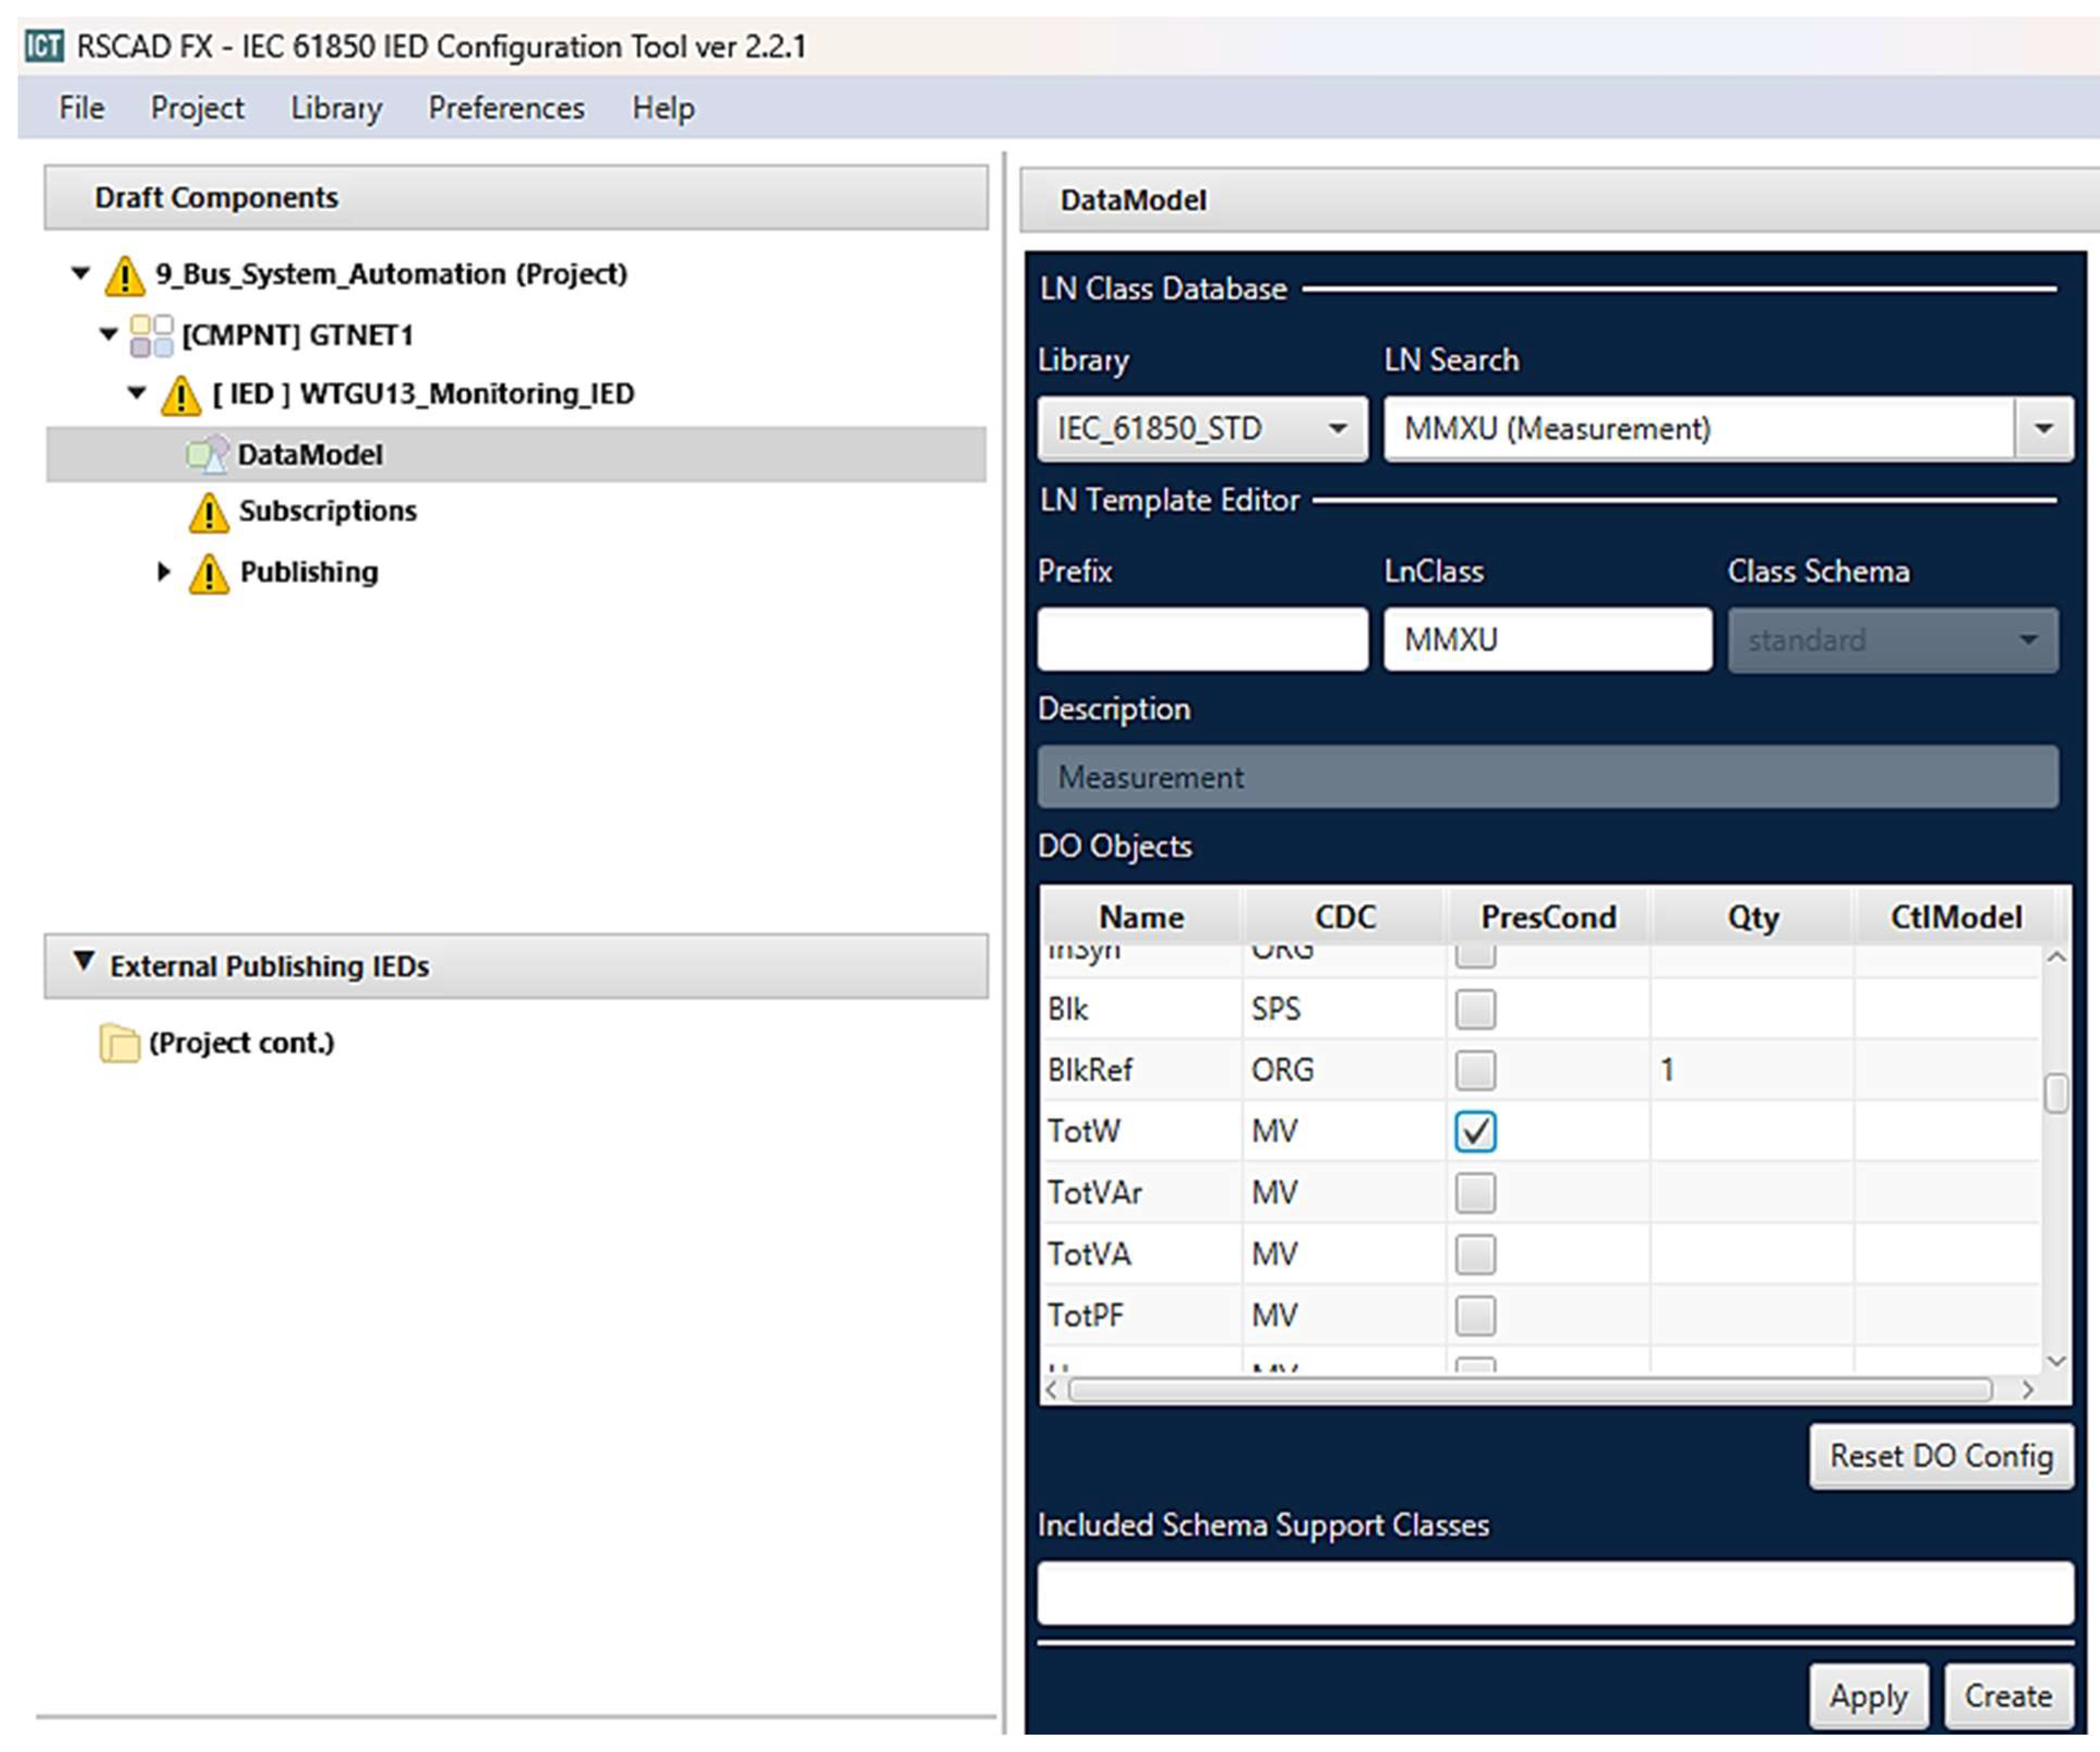This screenshot has width=2100, height=1752.
Task: Click the Prefix input field
Action: click(x=1202, y=639)
